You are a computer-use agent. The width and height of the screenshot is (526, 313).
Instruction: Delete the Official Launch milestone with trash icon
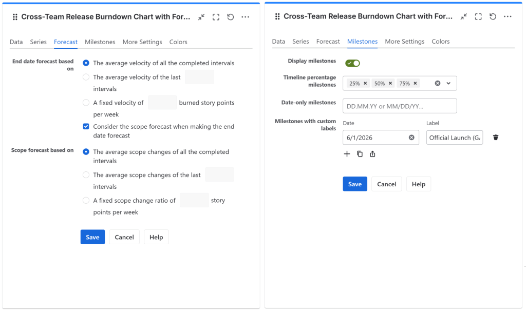(495, 138)
